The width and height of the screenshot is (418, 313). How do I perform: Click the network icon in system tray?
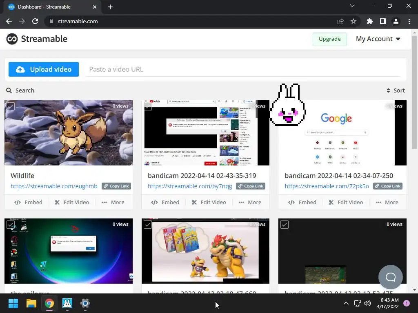(x=357, y=303)
